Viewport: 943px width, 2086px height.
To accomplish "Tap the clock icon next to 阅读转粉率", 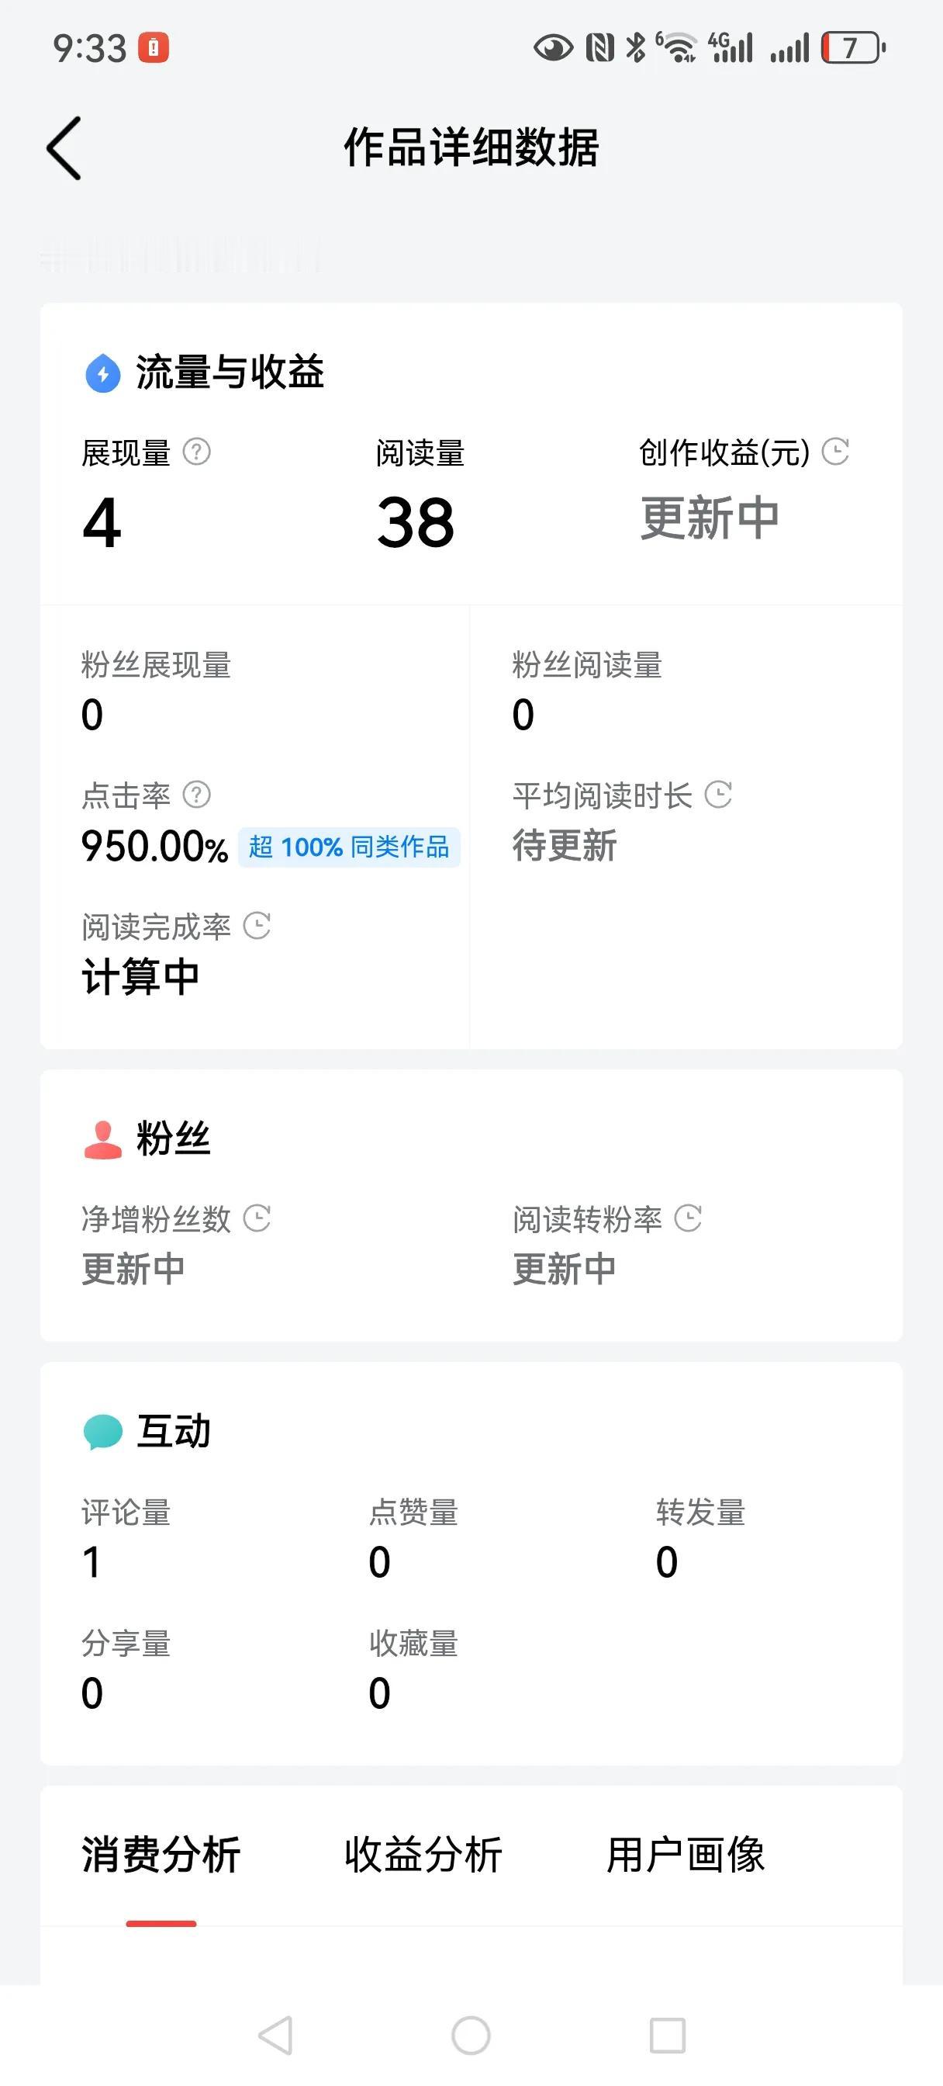I will tap(688, 1218).
